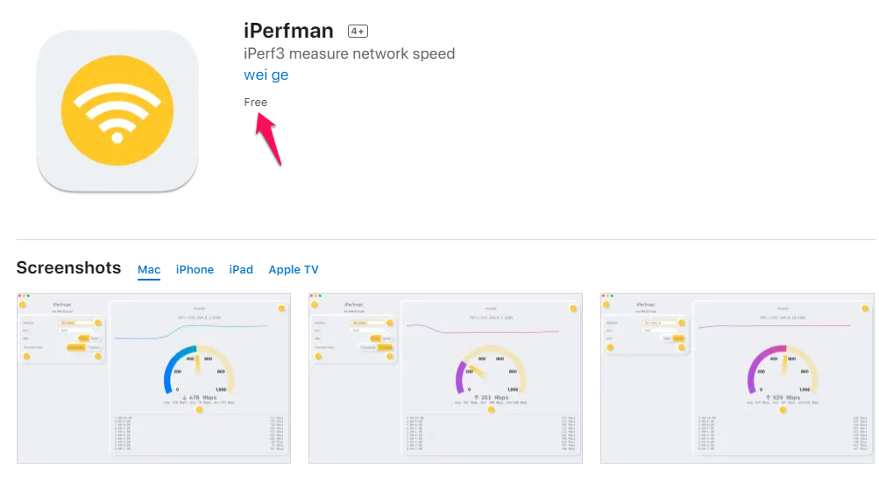
Task: Switch to the iPhone screenshots tab
Action: point(195,270)
